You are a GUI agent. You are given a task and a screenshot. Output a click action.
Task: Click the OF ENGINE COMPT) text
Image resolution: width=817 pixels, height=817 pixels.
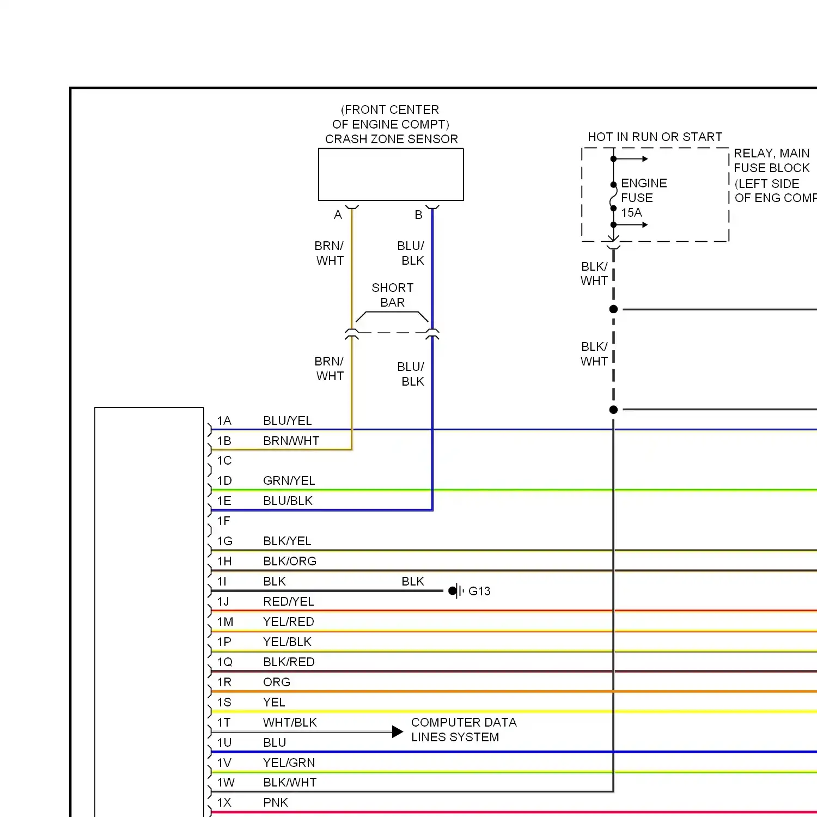(x=391, y=124)
